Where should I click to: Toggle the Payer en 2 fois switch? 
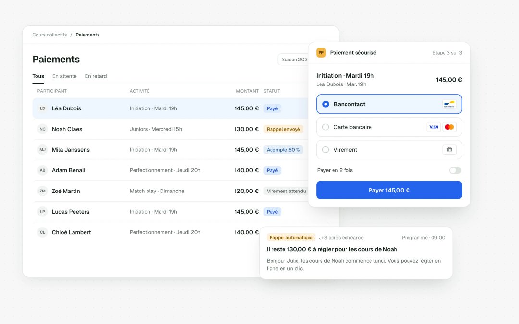(x=455, y=170)
